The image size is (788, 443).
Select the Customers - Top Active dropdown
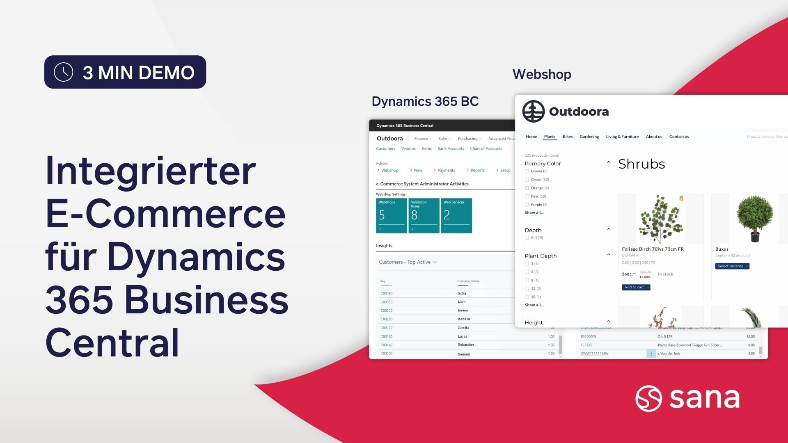click(x=406, y=262)
